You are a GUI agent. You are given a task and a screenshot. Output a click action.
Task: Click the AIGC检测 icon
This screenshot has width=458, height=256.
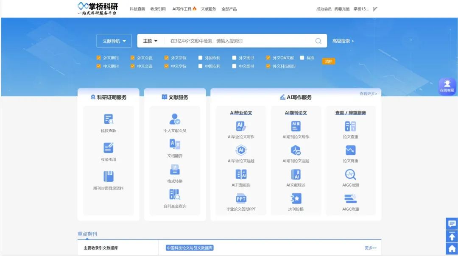click(x=350, y=174)
